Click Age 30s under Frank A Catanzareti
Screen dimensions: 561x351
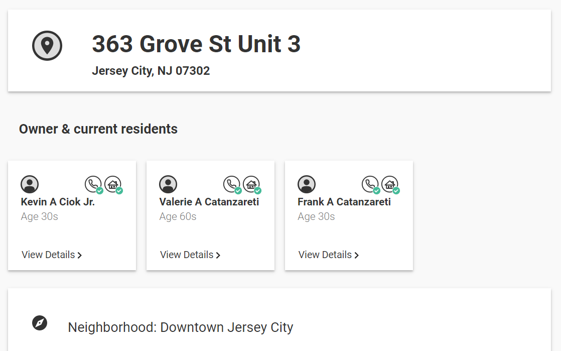tap(316, 217)
